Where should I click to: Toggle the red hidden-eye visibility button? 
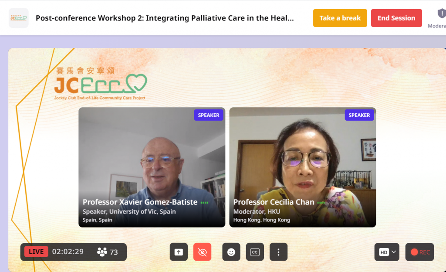[202, 252]
